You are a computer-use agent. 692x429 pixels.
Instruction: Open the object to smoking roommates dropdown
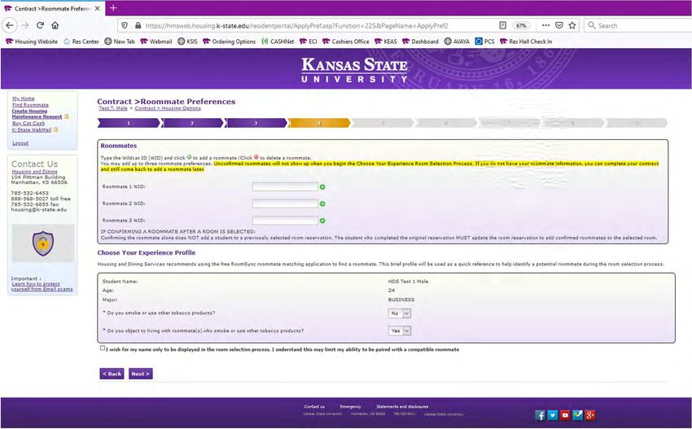[x=400, y=331]
